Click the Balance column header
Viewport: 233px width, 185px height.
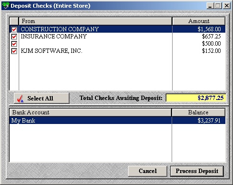coord(198,112)
